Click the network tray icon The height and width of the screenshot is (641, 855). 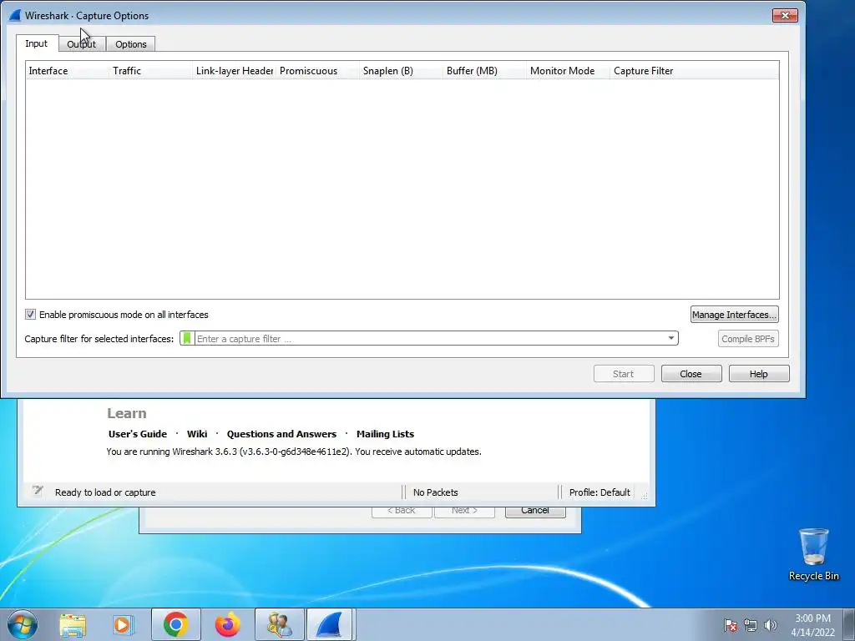coord(751,625)
